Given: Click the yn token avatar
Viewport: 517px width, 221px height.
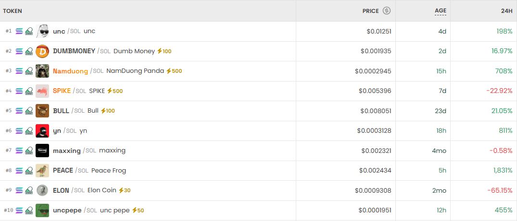Looking at the screenshot, I should [42, 131].
